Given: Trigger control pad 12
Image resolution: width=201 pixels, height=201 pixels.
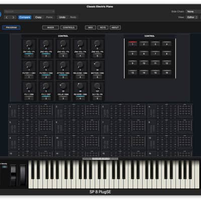Looking at the screenshot, I should pos(167,63).
